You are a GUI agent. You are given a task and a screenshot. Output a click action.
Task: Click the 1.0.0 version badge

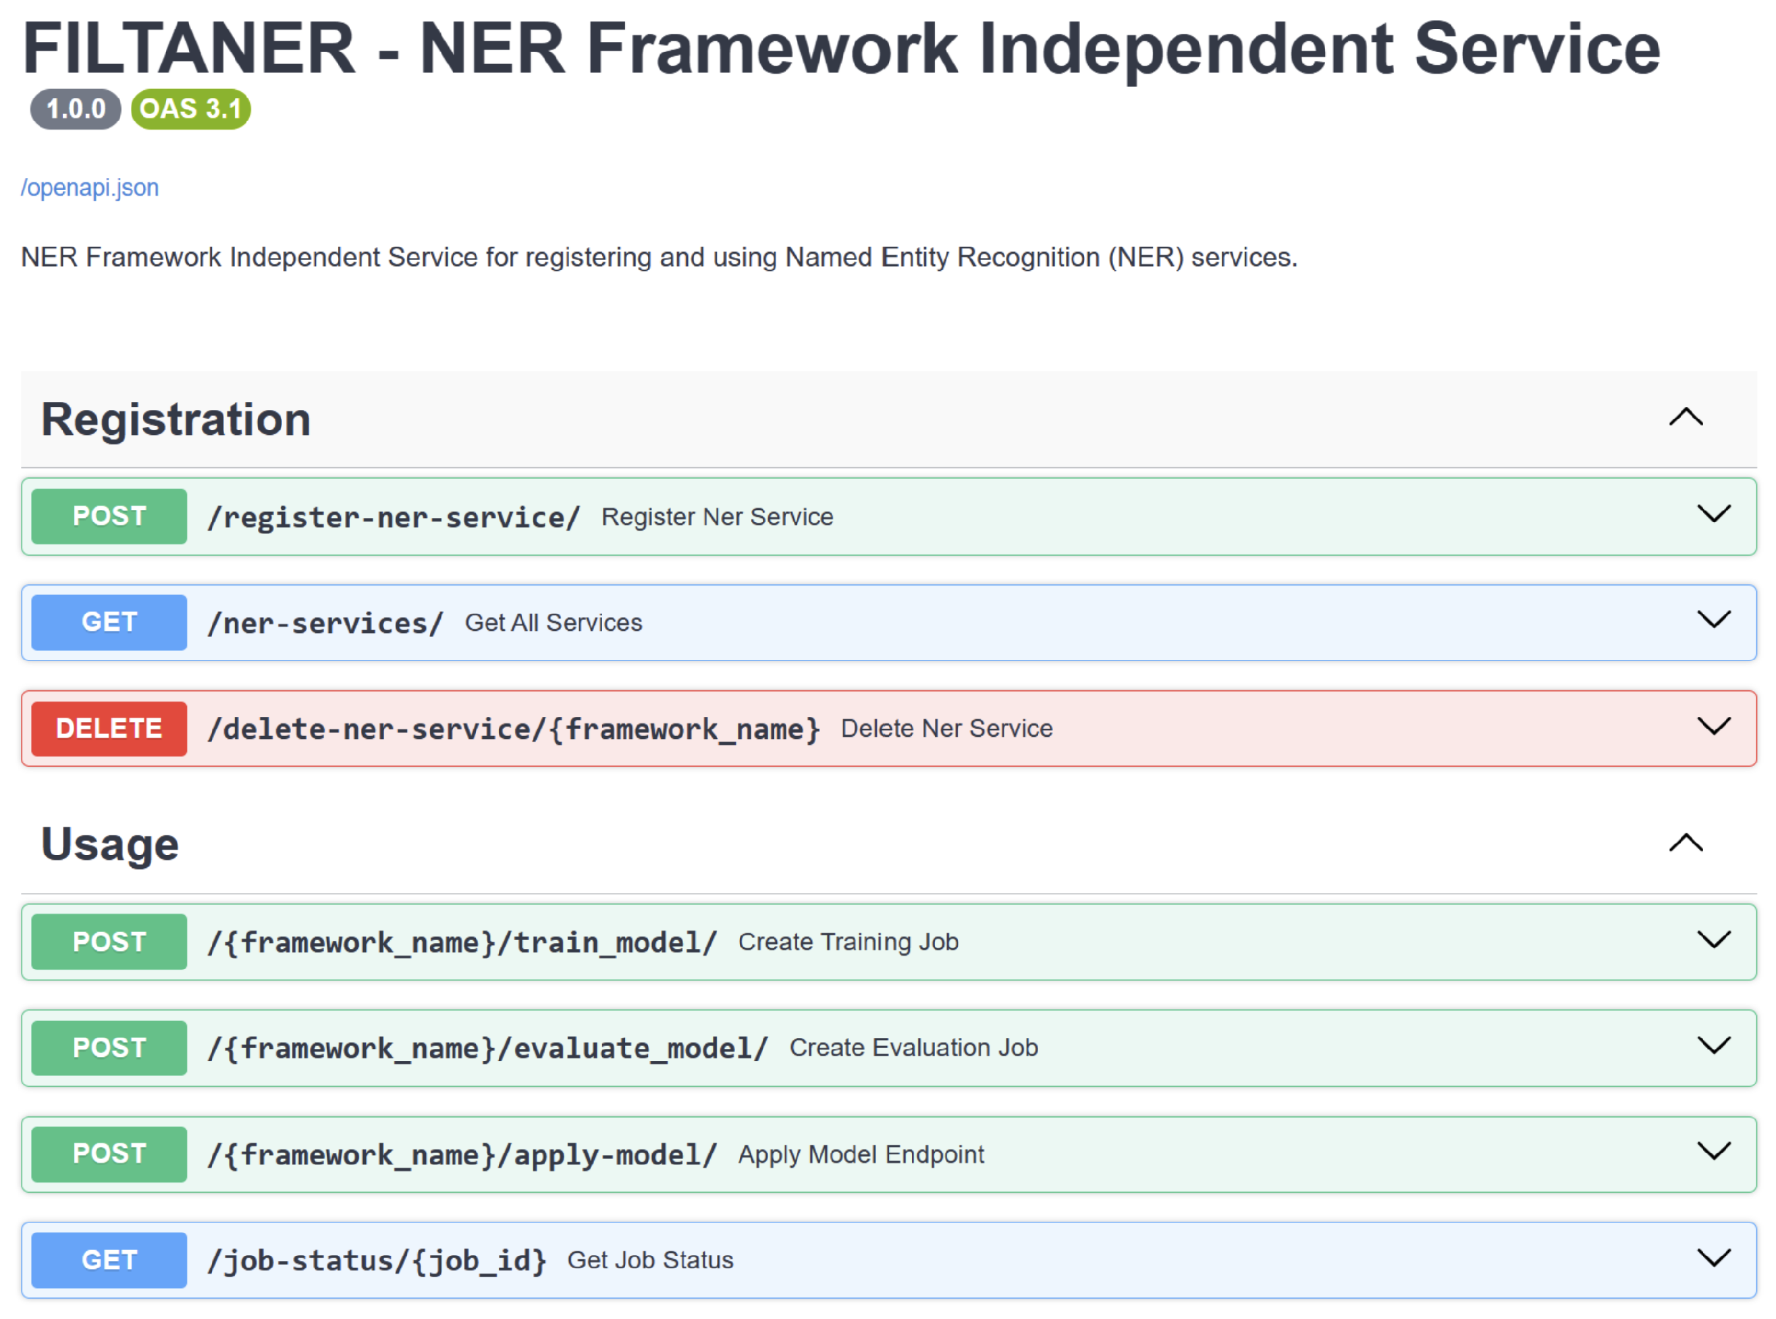pos(76,109)
